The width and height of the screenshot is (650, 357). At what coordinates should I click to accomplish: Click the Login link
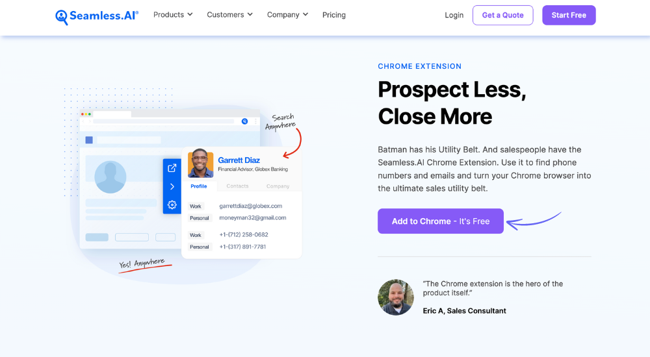coord(454,15)
